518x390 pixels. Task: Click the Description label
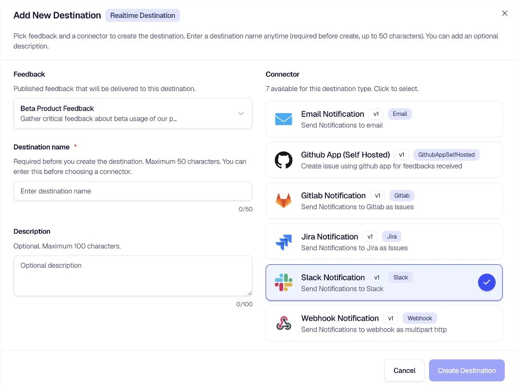[x=32, y=231]
